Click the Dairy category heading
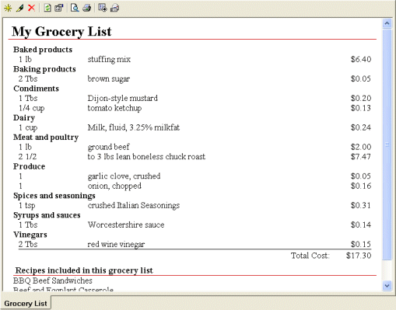Viewport: 396px width, 310px height. point(24,118)
